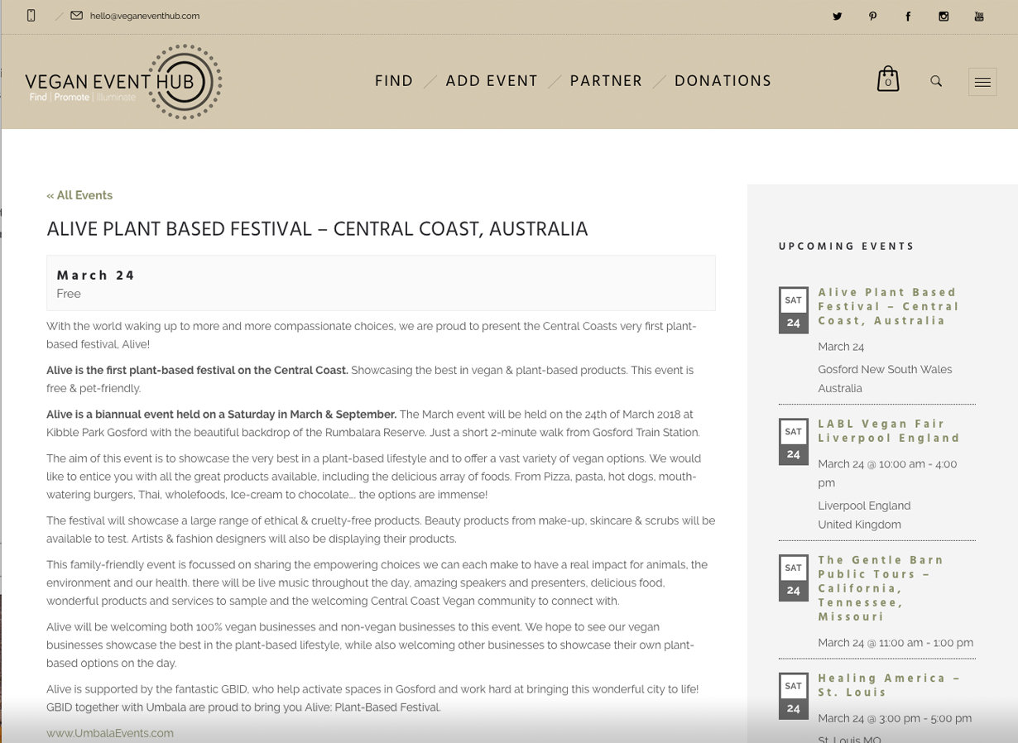Open the Instagram social icon
The image size is (1018, 743).
[x=944, y=17]
